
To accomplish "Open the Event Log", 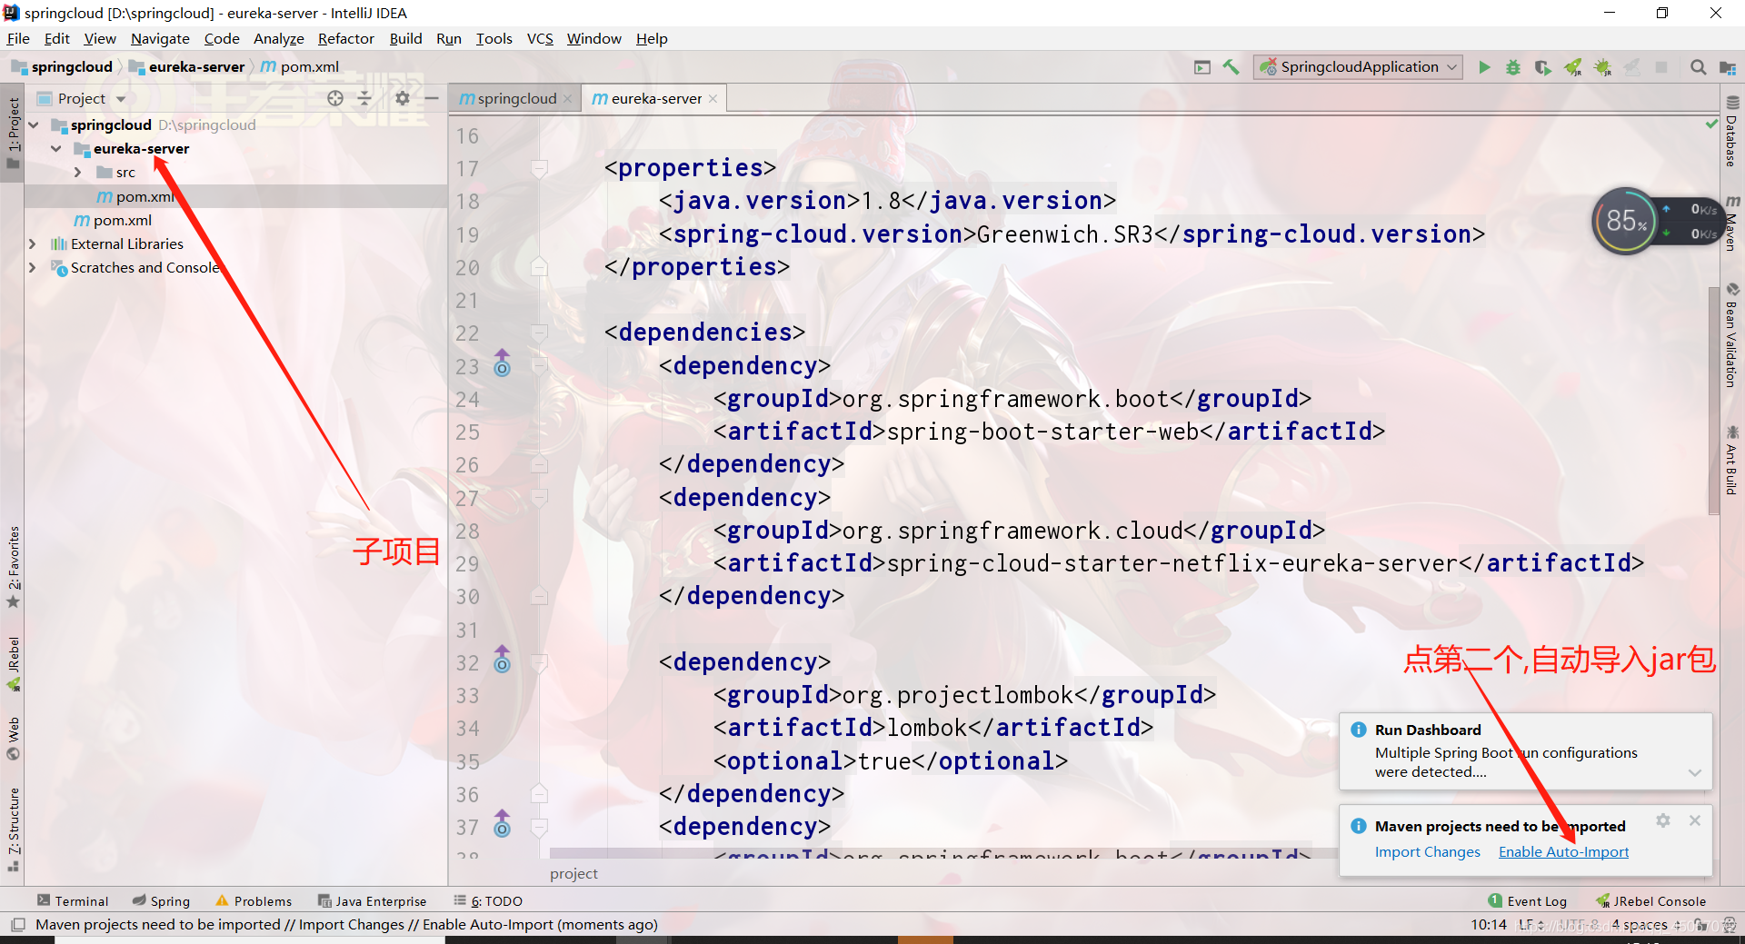I will tap(1528, 901).
